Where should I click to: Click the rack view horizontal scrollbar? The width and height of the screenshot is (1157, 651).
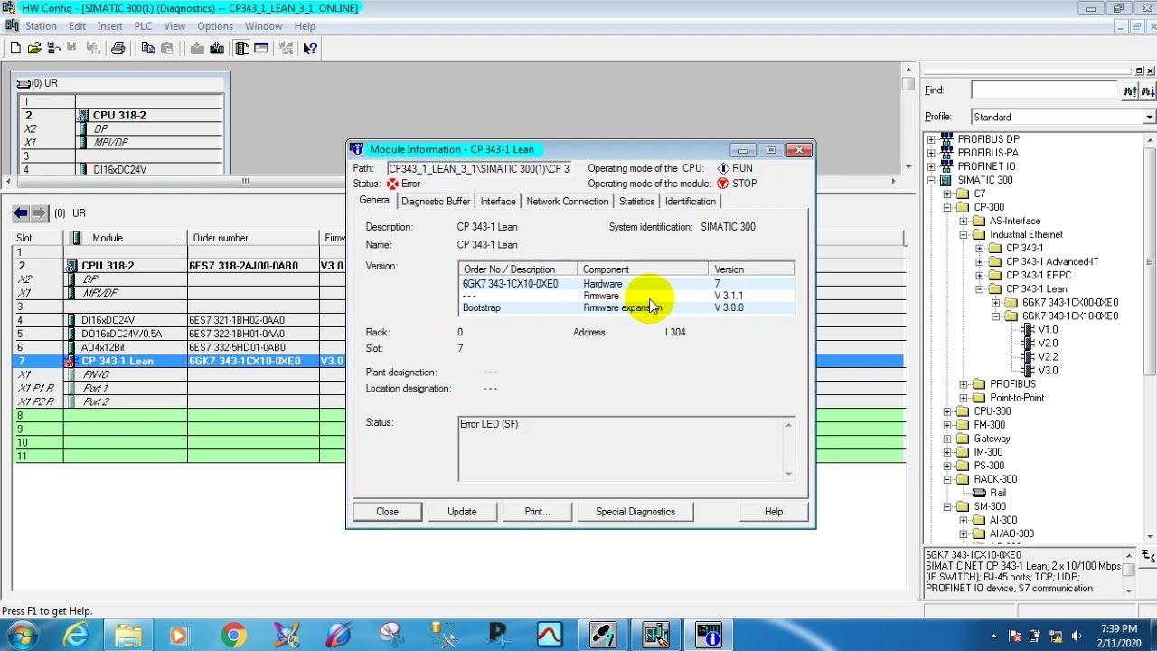click(245, 181)
